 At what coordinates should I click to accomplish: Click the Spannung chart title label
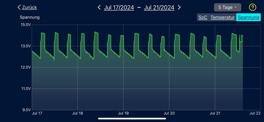pos(30,17)
